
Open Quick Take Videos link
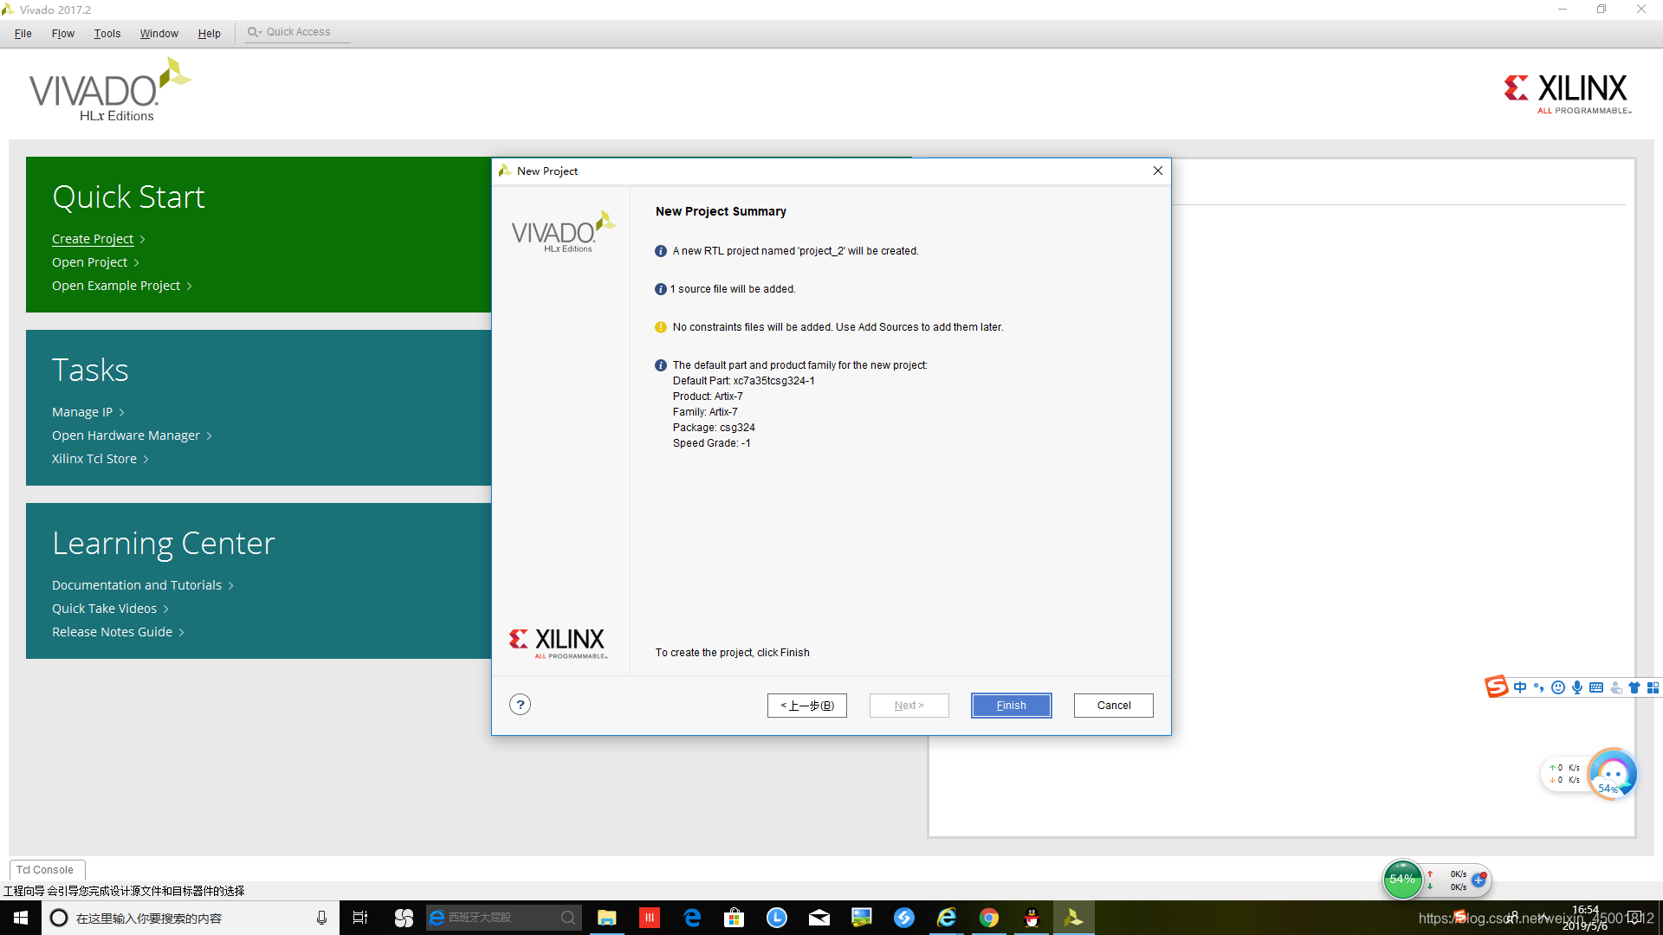coord(104,609)
